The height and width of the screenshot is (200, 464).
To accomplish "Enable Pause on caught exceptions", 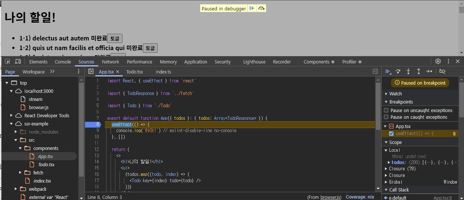I will pos(386,117).
